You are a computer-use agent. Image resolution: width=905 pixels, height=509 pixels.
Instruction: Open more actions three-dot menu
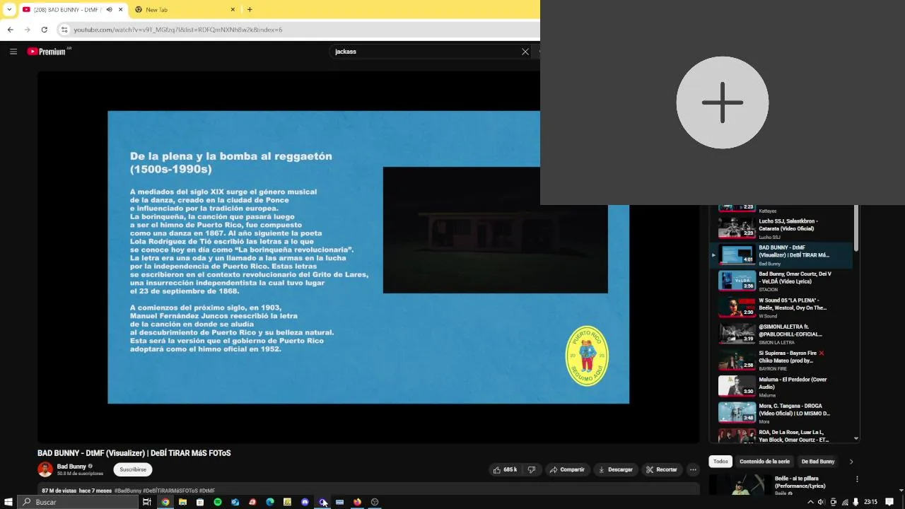tap(693, 469)
